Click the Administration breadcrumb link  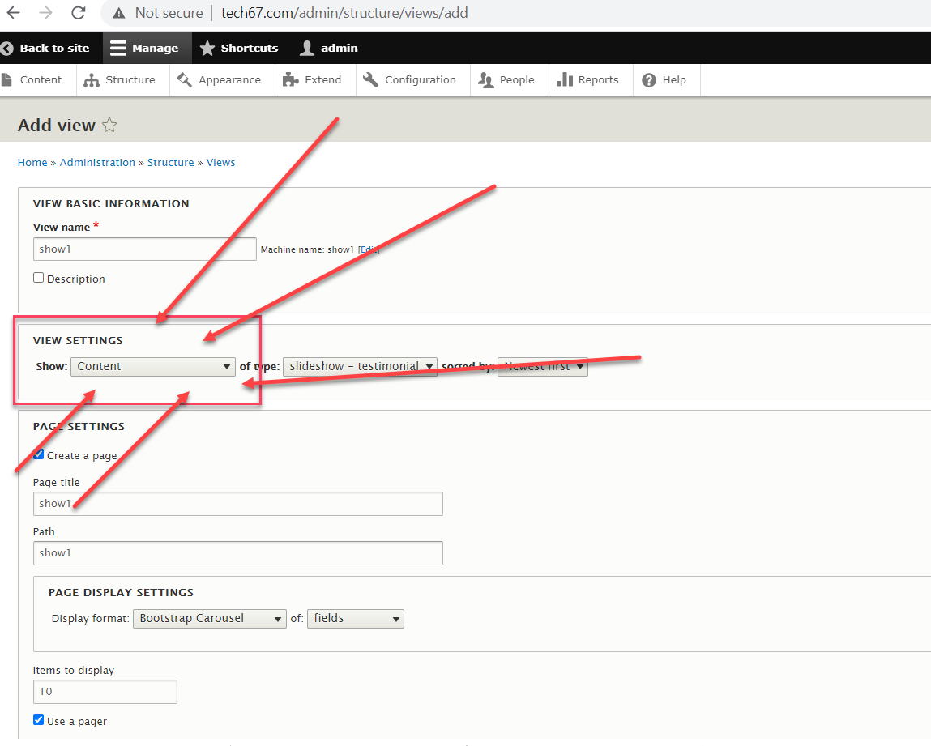[x=97, y=163]
